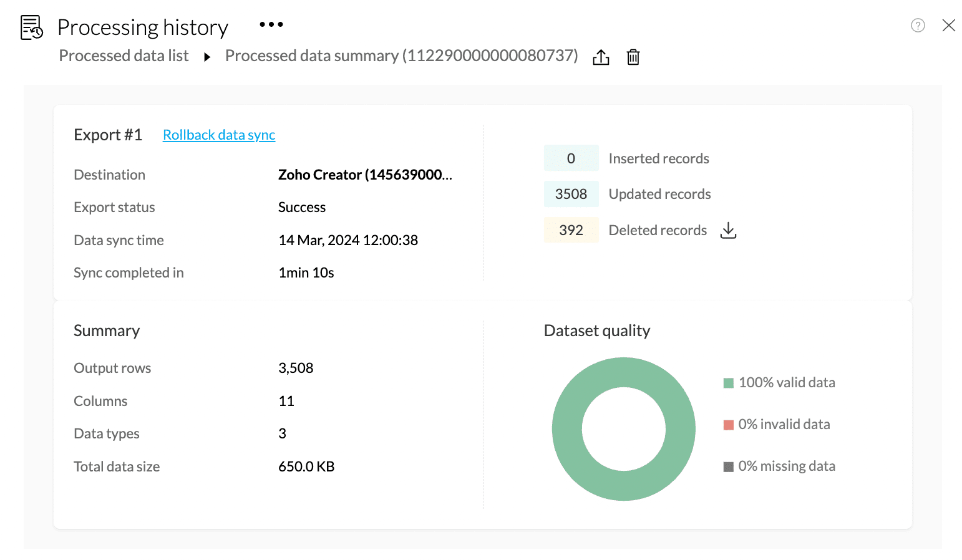The width and height of the screenshot is (962, 560).
Task: Download the deleted records file
Action: 728,231
